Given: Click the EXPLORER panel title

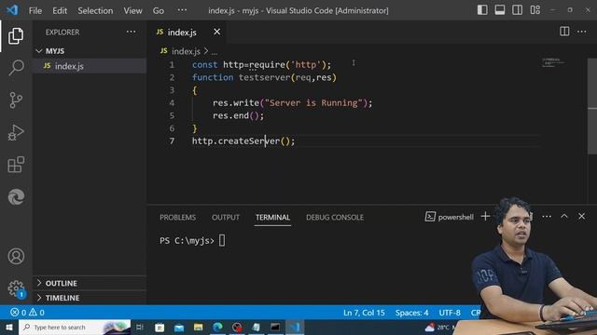Looking at the screenshot, I should pyautogui.click(x=62, y=33).
